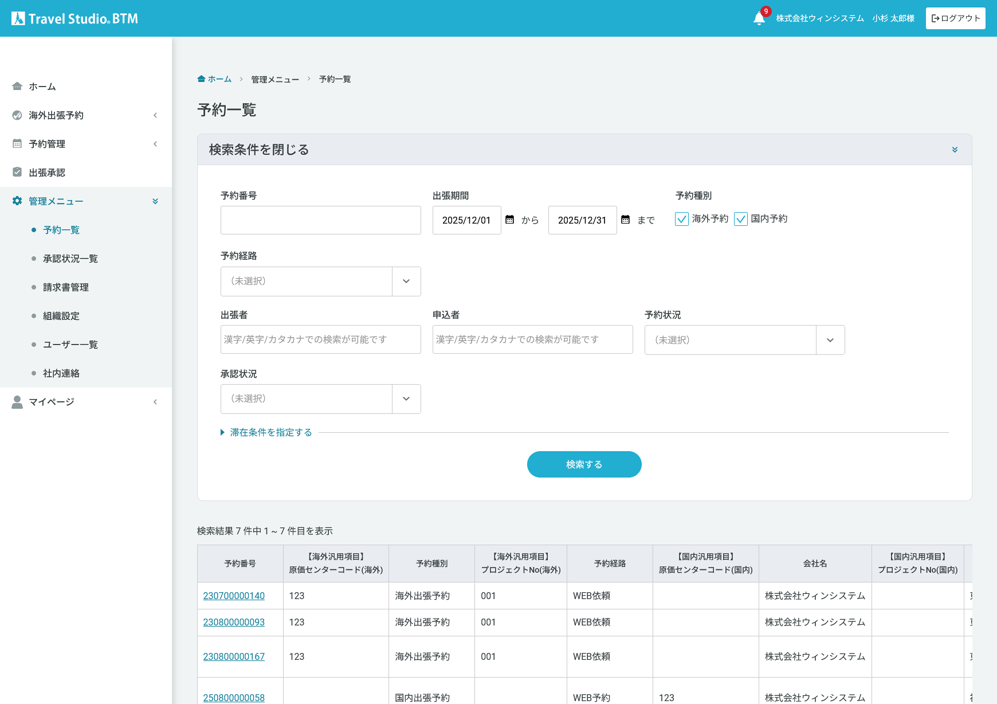Click the Travel Studio BTM logo

click(75, 18)
